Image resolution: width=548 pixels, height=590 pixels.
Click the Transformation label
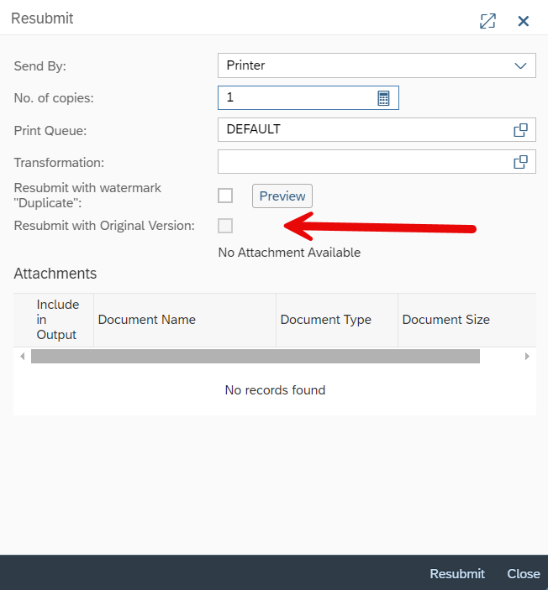point(59,163)
